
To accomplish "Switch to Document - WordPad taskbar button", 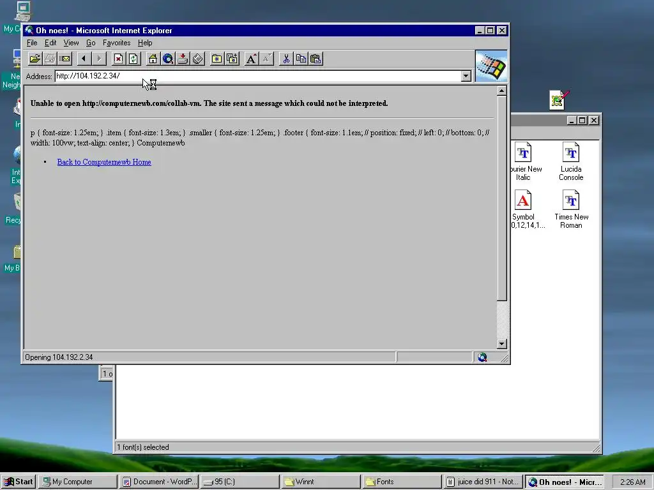I will [159, 482].
